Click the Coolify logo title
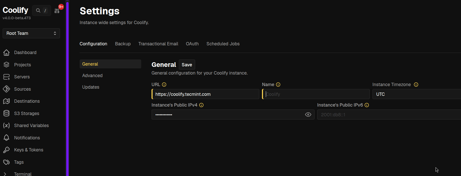This screenshot has height=176, width=461. 15,10
